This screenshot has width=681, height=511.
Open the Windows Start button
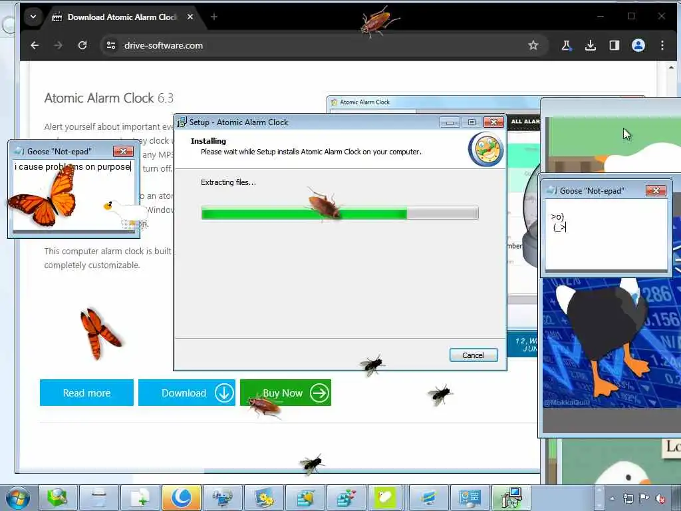tap(18, 498)
